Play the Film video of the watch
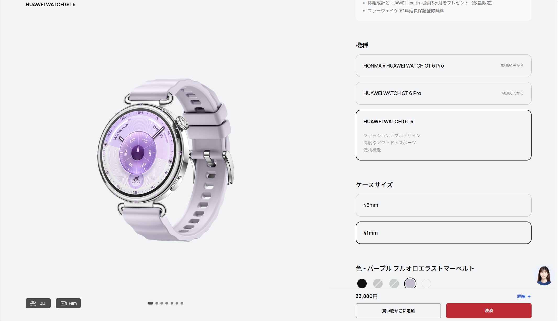 click(68, 303)
